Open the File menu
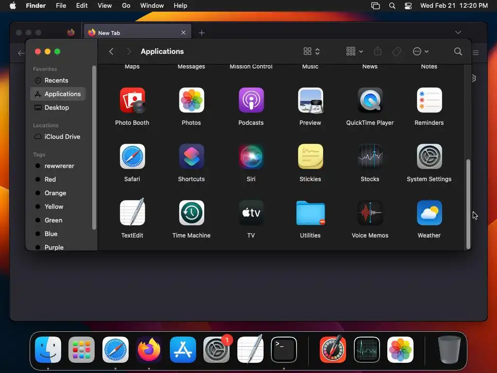This screenshot has width=497, height=373. click(x=61, y=6)
